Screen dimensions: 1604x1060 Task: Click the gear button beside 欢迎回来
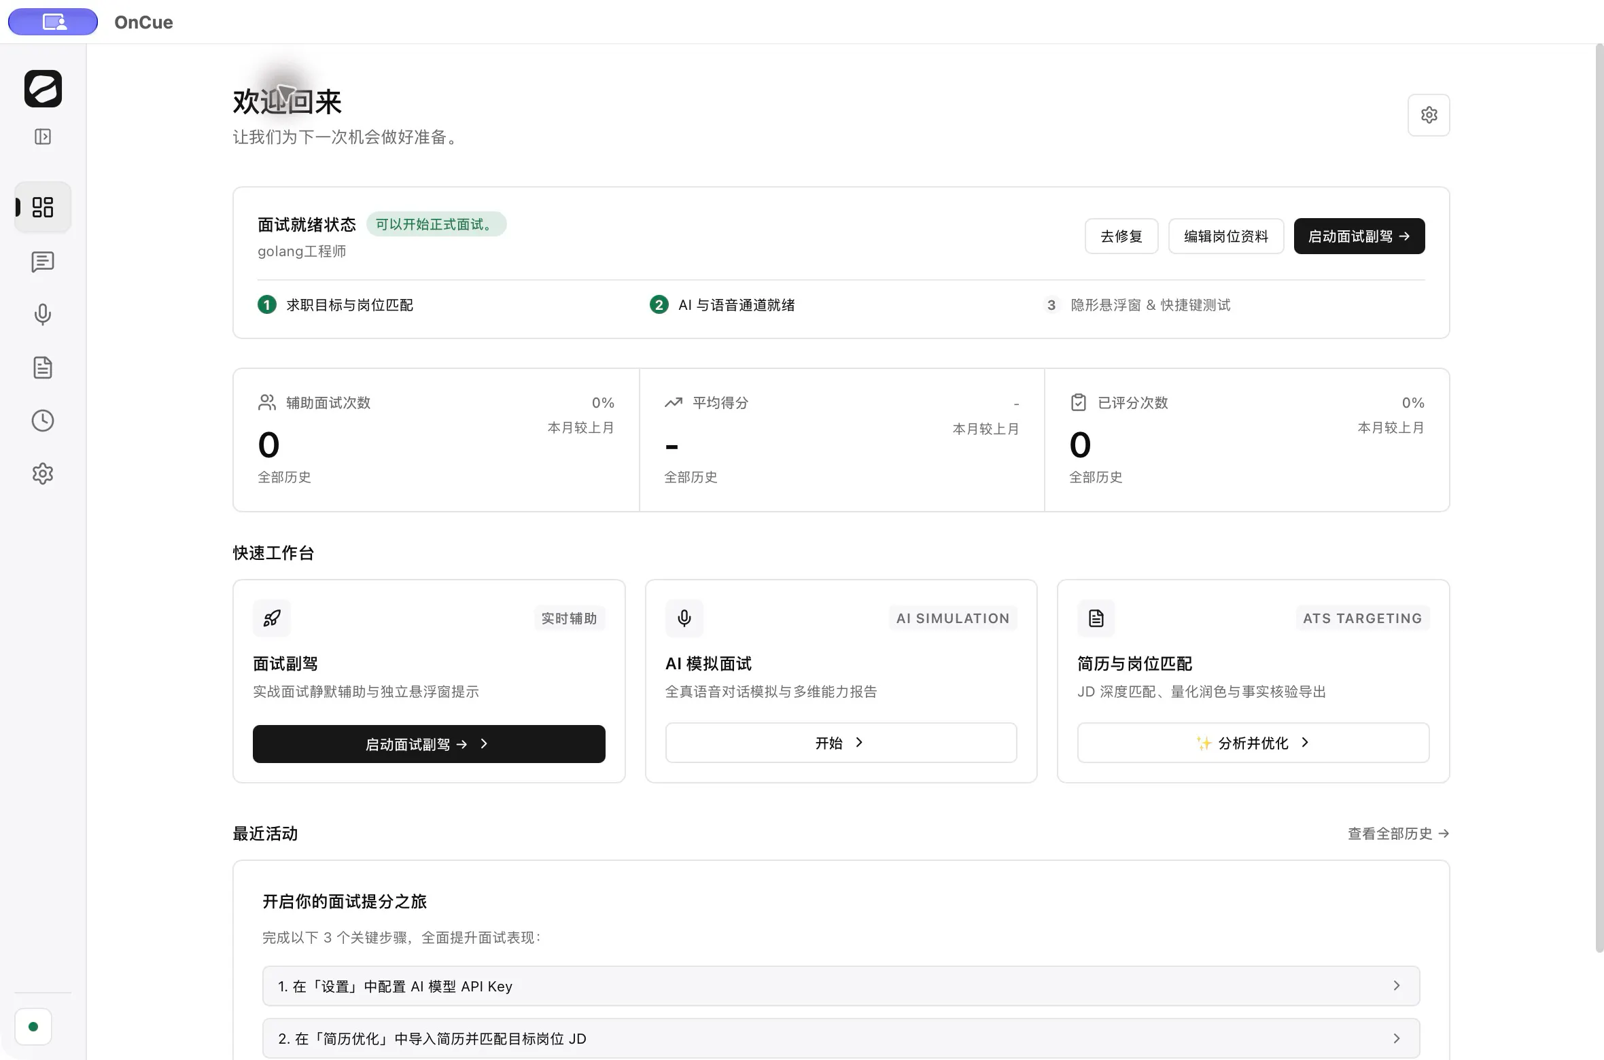(1429, 115)
